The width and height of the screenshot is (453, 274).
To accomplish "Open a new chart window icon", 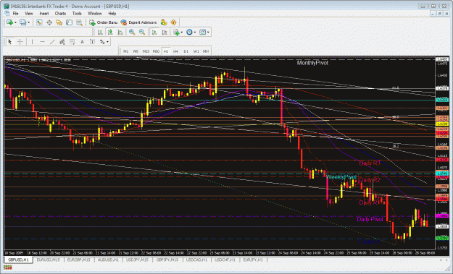I will point(9,22).
